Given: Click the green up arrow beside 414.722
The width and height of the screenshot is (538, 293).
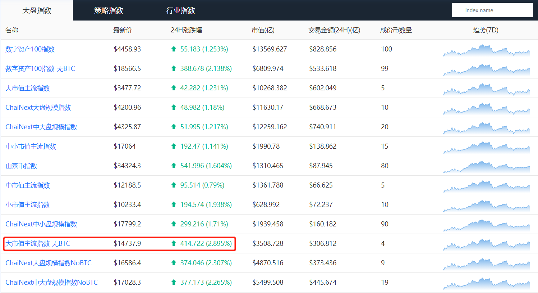Looking at the screenshot, I should [x=174, y=243].
